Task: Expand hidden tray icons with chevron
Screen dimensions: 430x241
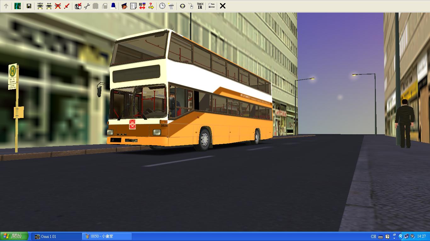Action: (x=401, y=237)
